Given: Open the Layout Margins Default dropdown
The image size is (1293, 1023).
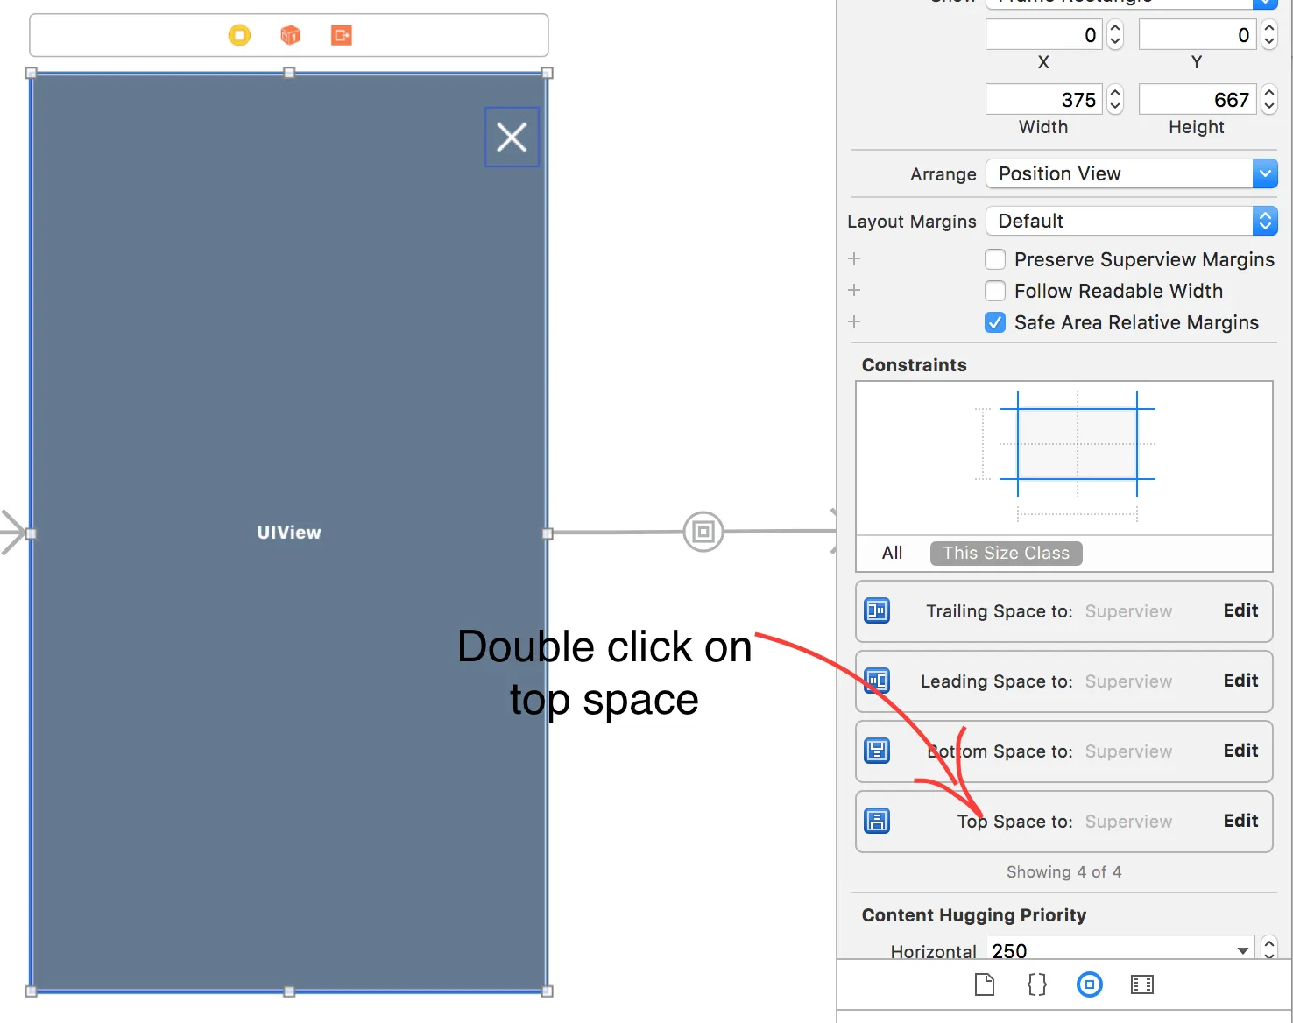Looking at the screenshot, I should click(1132, 221).
